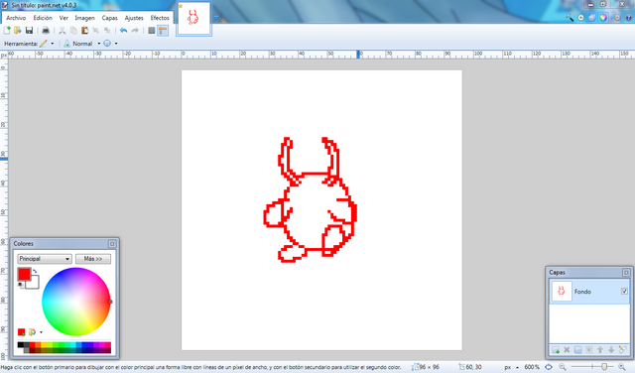Toggle the Colors window color wheel icon
The image size is (635, 373).
pos(603,18)
